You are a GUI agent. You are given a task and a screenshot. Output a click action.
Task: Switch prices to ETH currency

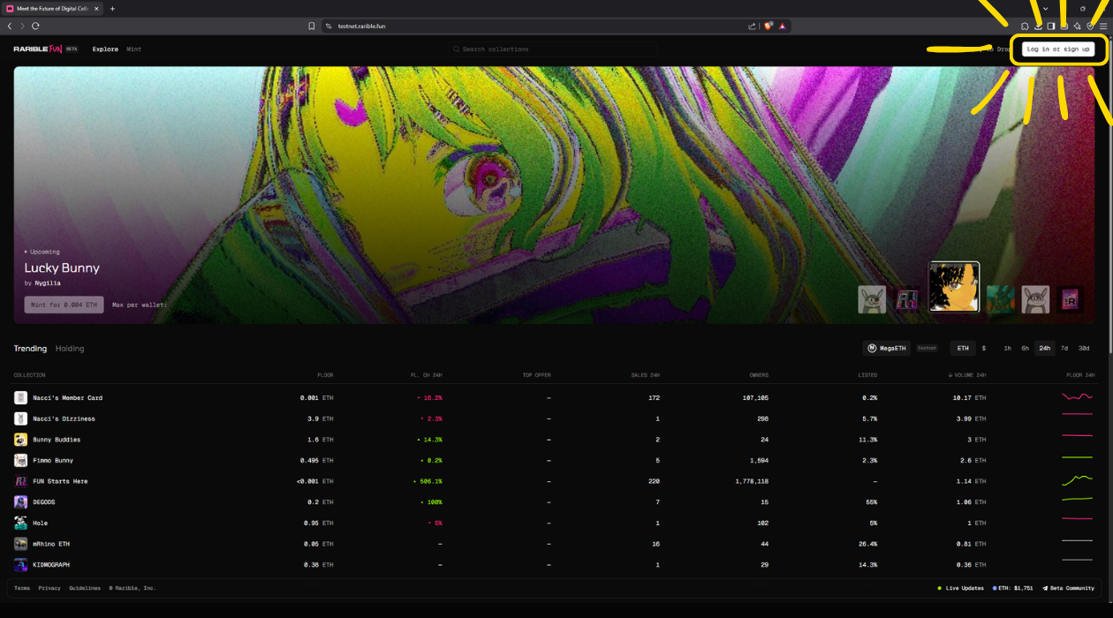pos(963,349)
